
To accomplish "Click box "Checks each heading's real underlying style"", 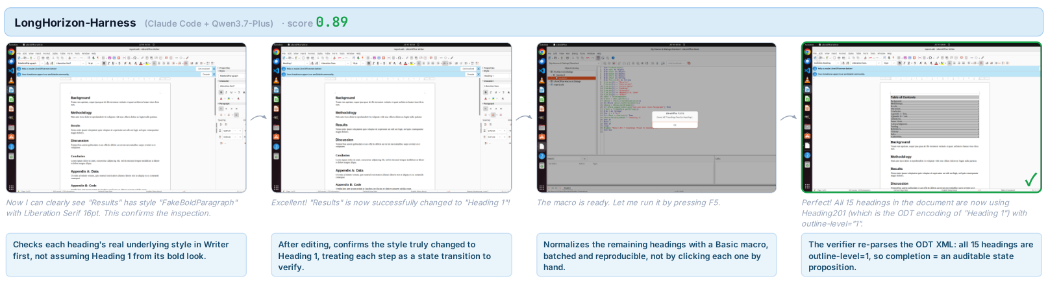I will [x=126, y=255].
